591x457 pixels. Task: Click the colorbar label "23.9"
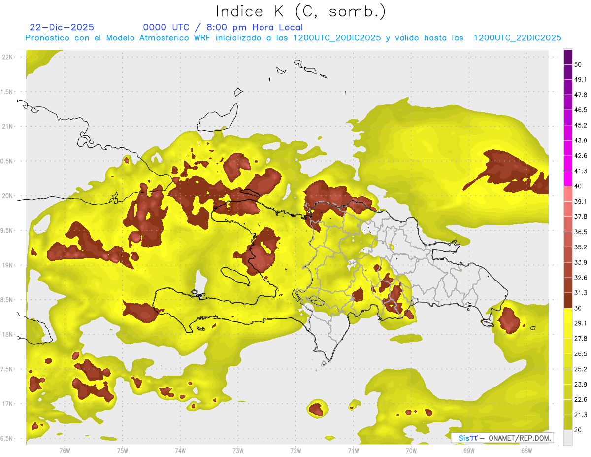581,385
